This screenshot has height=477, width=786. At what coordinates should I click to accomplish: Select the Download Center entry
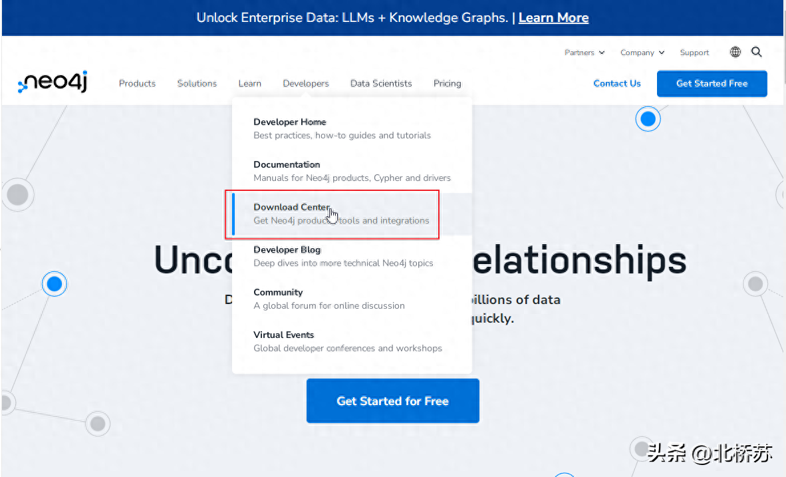click(291, 207)
